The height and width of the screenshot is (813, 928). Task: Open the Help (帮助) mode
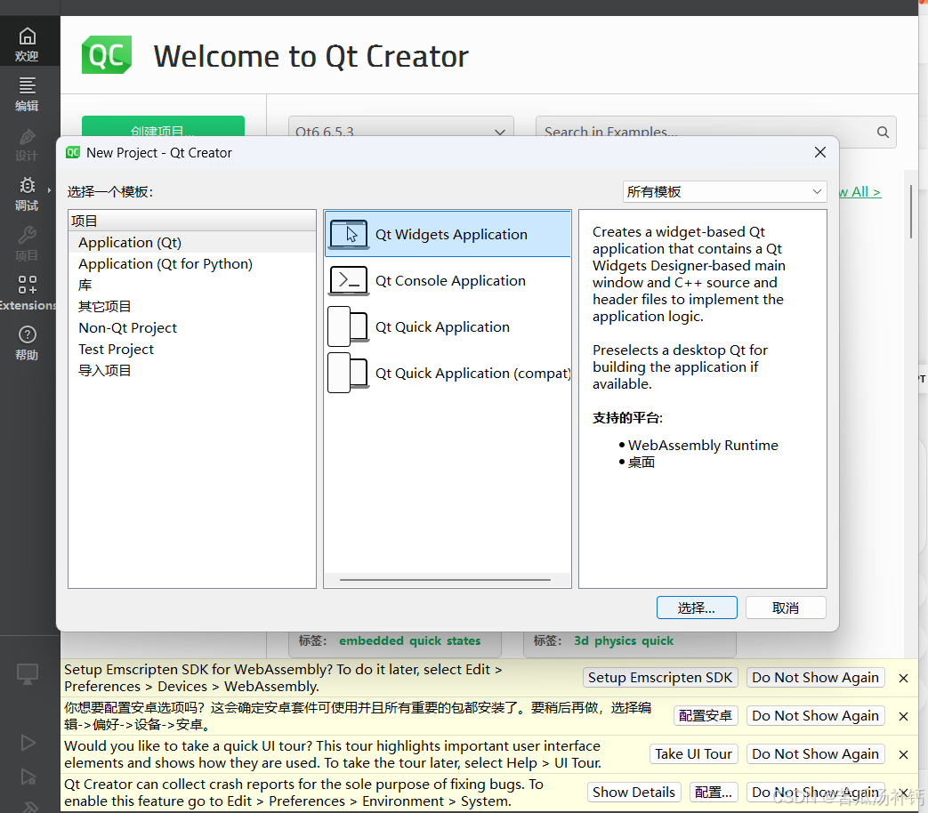(x=27, y=343)
